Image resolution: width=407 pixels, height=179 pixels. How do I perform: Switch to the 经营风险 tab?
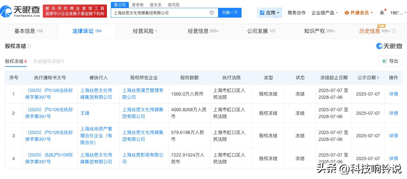(145, 31)
